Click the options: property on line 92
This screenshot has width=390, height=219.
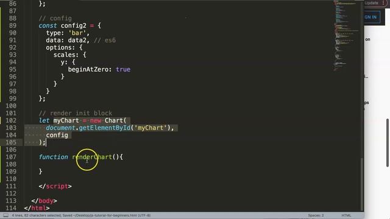pos(60,47)
